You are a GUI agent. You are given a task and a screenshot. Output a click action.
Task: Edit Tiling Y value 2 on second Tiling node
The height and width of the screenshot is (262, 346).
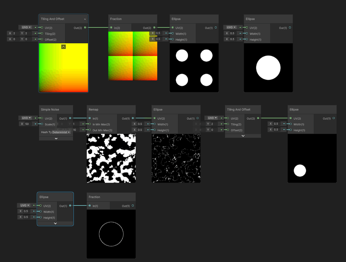coord(214,124)
